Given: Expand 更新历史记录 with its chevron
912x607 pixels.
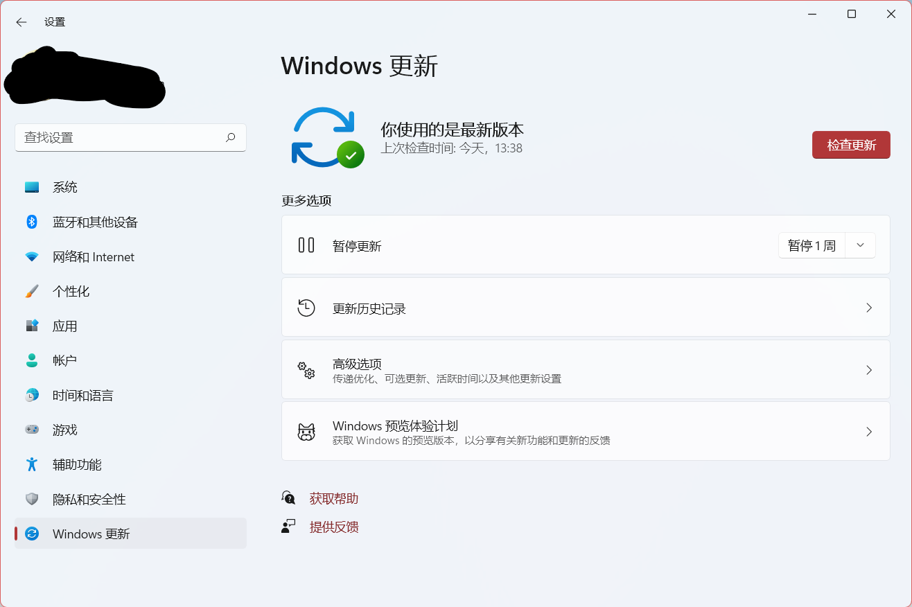Looking at the screenshot, I should click(x=869, y=307).
